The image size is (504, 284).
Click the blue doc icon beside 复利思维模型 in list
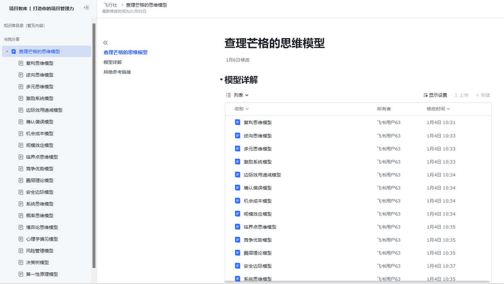pyautogui.click(x=237, y=123)
